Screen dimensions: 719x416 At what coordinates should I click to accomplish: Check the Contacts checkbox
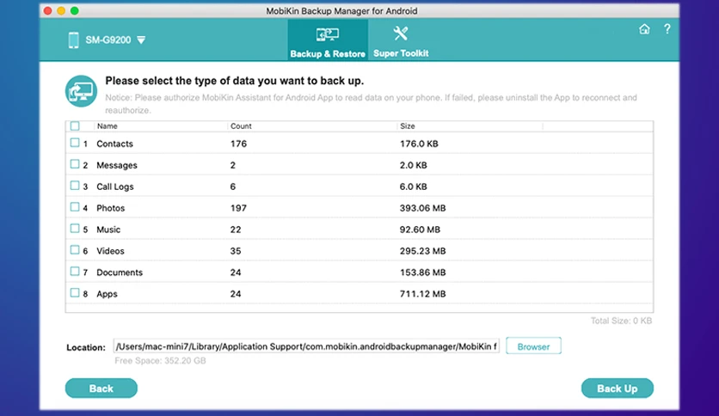[x=75, y=143]
